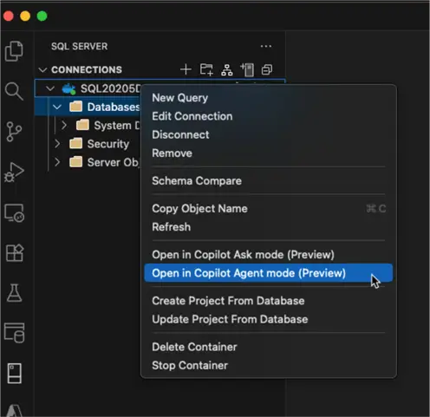The width and height of the screenshot is (430, 417).
Task: Click the Security folder icon
Action: 76,144
